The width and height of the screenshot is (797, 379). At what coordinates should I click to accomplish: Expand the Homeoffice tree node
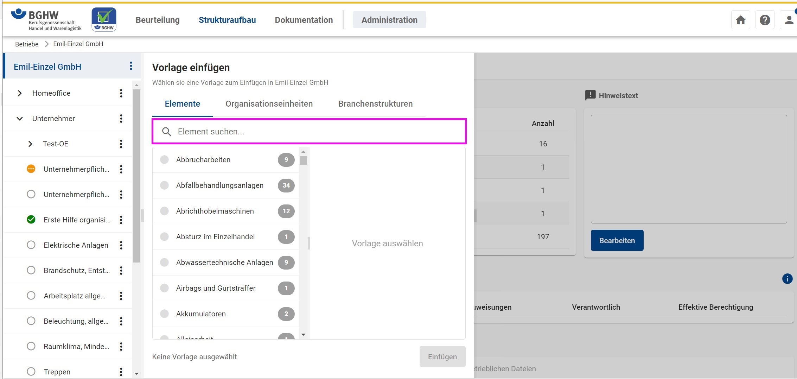point(20,93)
